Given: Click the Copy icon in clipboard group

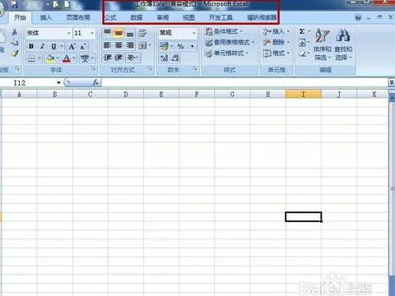Looking at the screenshot, I should pyautogui.click(x=14, y=43).
